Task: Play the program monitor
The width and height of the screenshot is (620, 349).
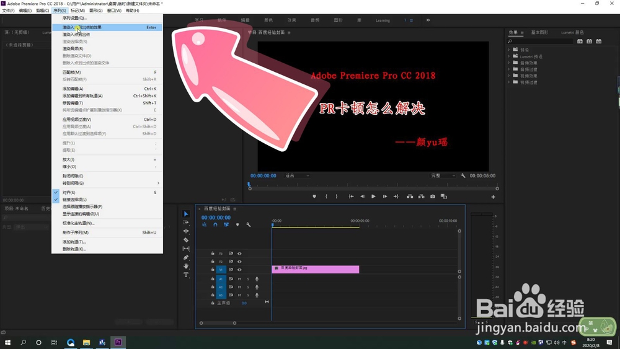Action: (x=373, y=197)
